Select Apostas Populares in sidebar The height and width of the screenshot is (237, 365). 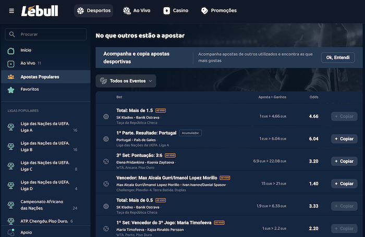(46, 77)
